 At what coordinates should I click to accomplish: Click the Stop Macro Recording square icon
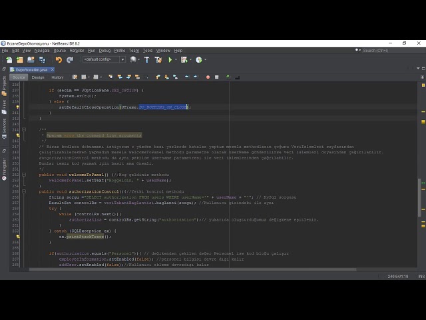click(216, 77)
